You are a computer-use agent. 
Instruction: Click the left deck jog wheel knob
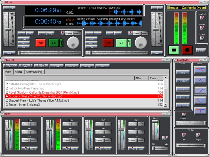73,42
